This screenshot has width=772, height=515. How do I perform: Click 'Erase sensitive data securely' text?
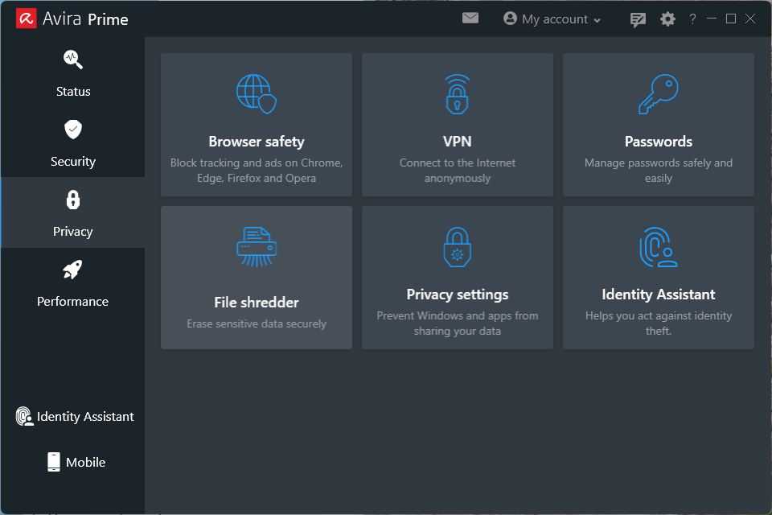pyautogui.click(x=257, y=323)
